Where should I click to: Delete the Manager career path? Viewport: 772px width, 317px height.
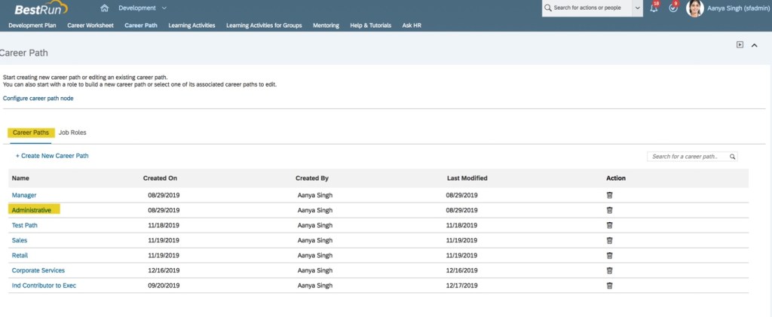[609, 195]
